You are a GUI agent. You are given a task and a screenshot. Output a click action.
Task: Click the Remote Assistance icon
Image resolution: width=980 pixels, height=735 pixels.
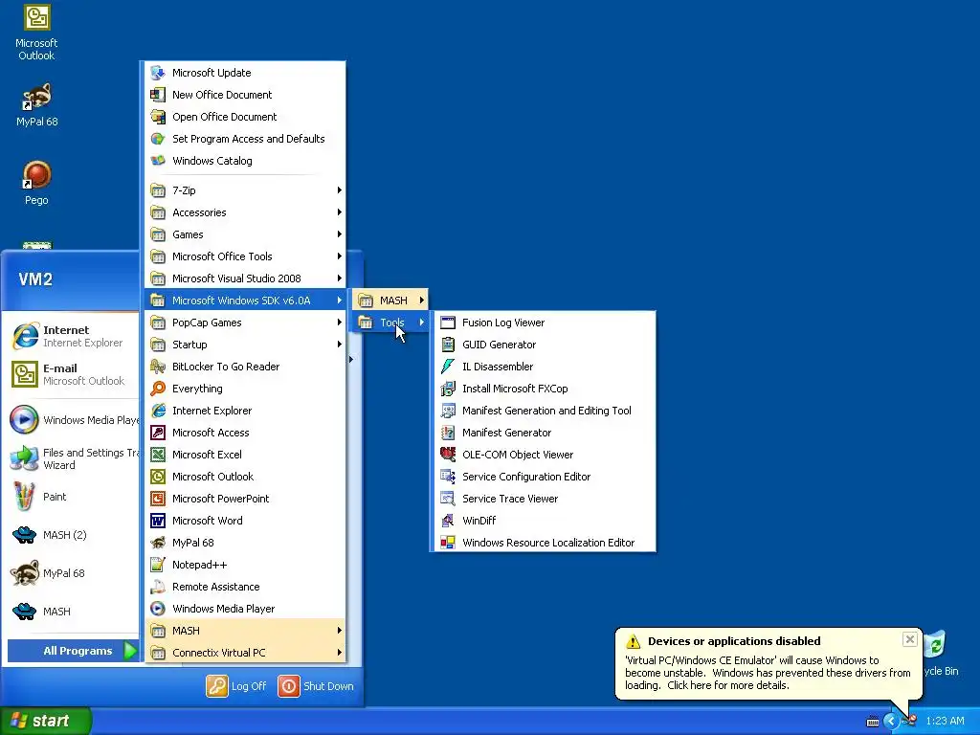[x=158, y=587]
